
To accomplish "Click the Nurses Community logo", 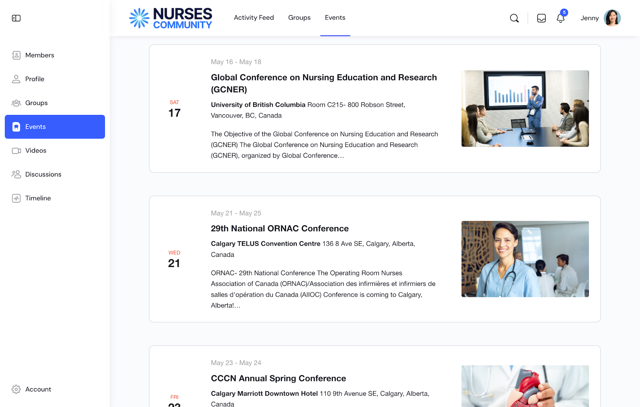I will click(170, 18).
